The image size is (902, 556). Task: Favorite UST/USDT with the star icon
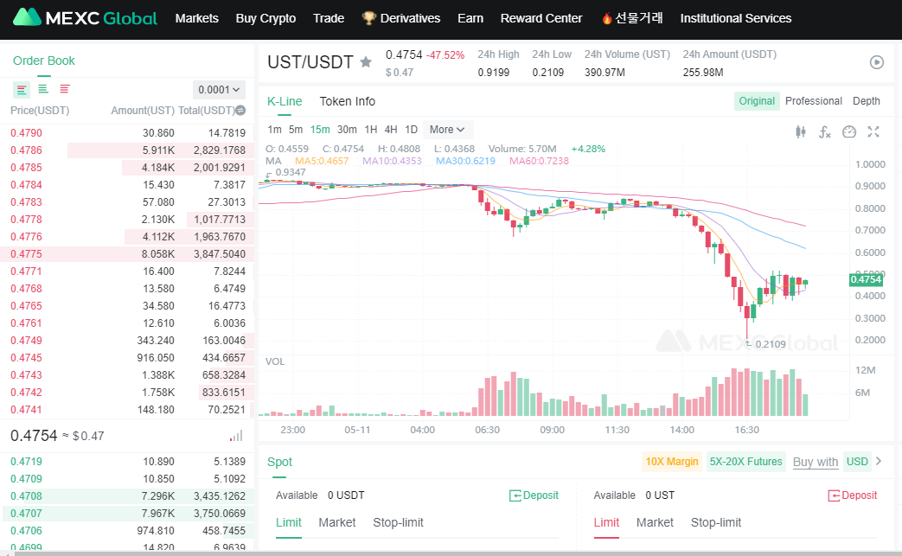366,61
